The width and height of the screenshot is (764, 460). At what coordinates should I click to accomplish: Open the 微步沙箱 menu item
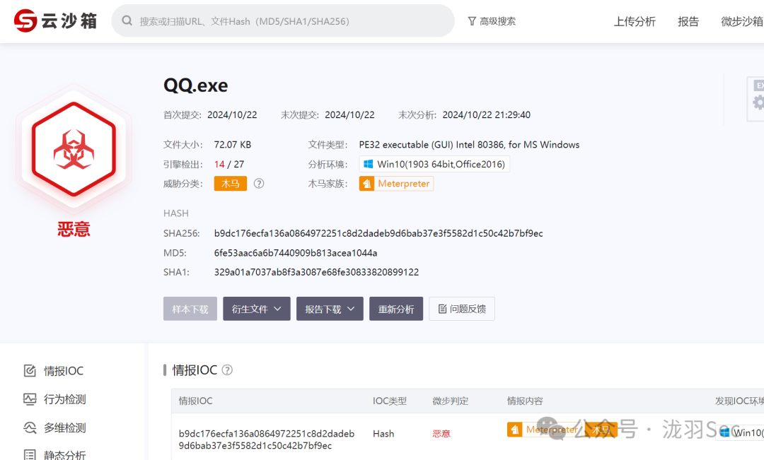coord(742,21)
